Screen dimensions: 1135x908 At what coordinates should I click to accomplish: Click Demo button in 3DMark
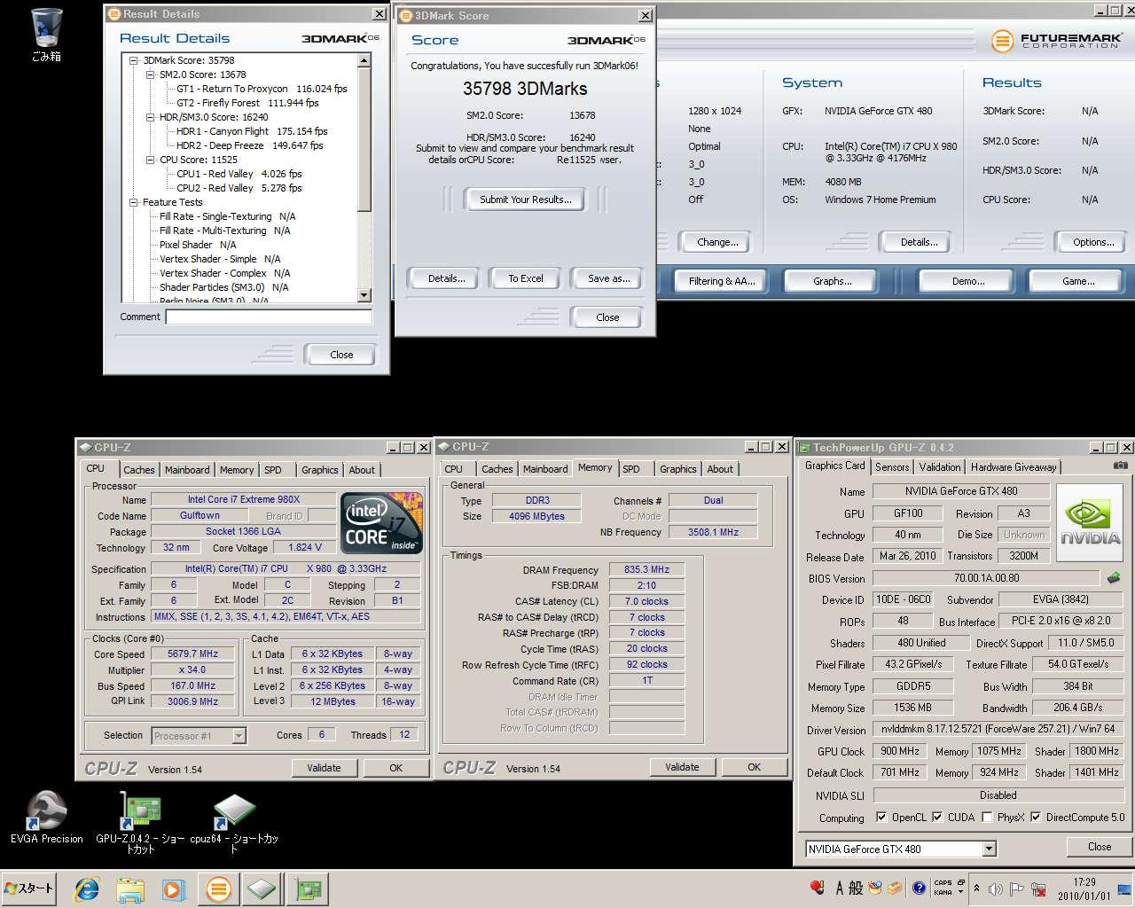[968, 281]
